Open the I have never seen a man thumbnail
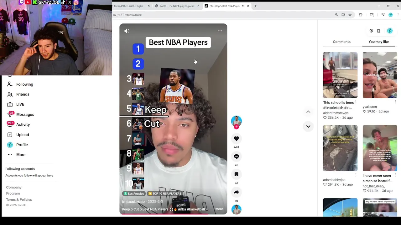Image resolution: width=401 pixels, height=225 pixels. click(x=380, y=148)
